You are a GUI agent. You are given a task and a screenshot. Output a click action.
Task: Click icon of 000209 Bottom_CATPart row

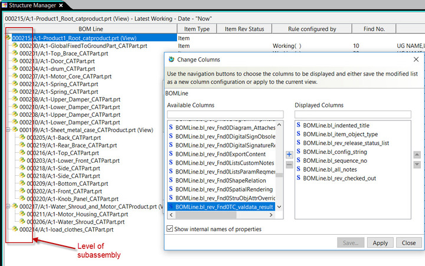click(x=22, y=183)
